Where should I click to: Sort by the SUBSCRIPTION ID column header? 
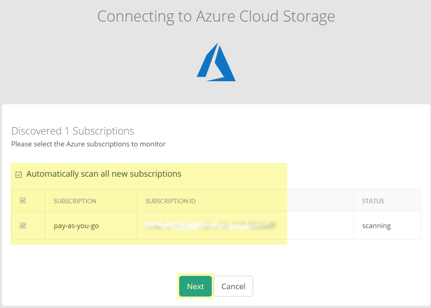pos(170,201)
